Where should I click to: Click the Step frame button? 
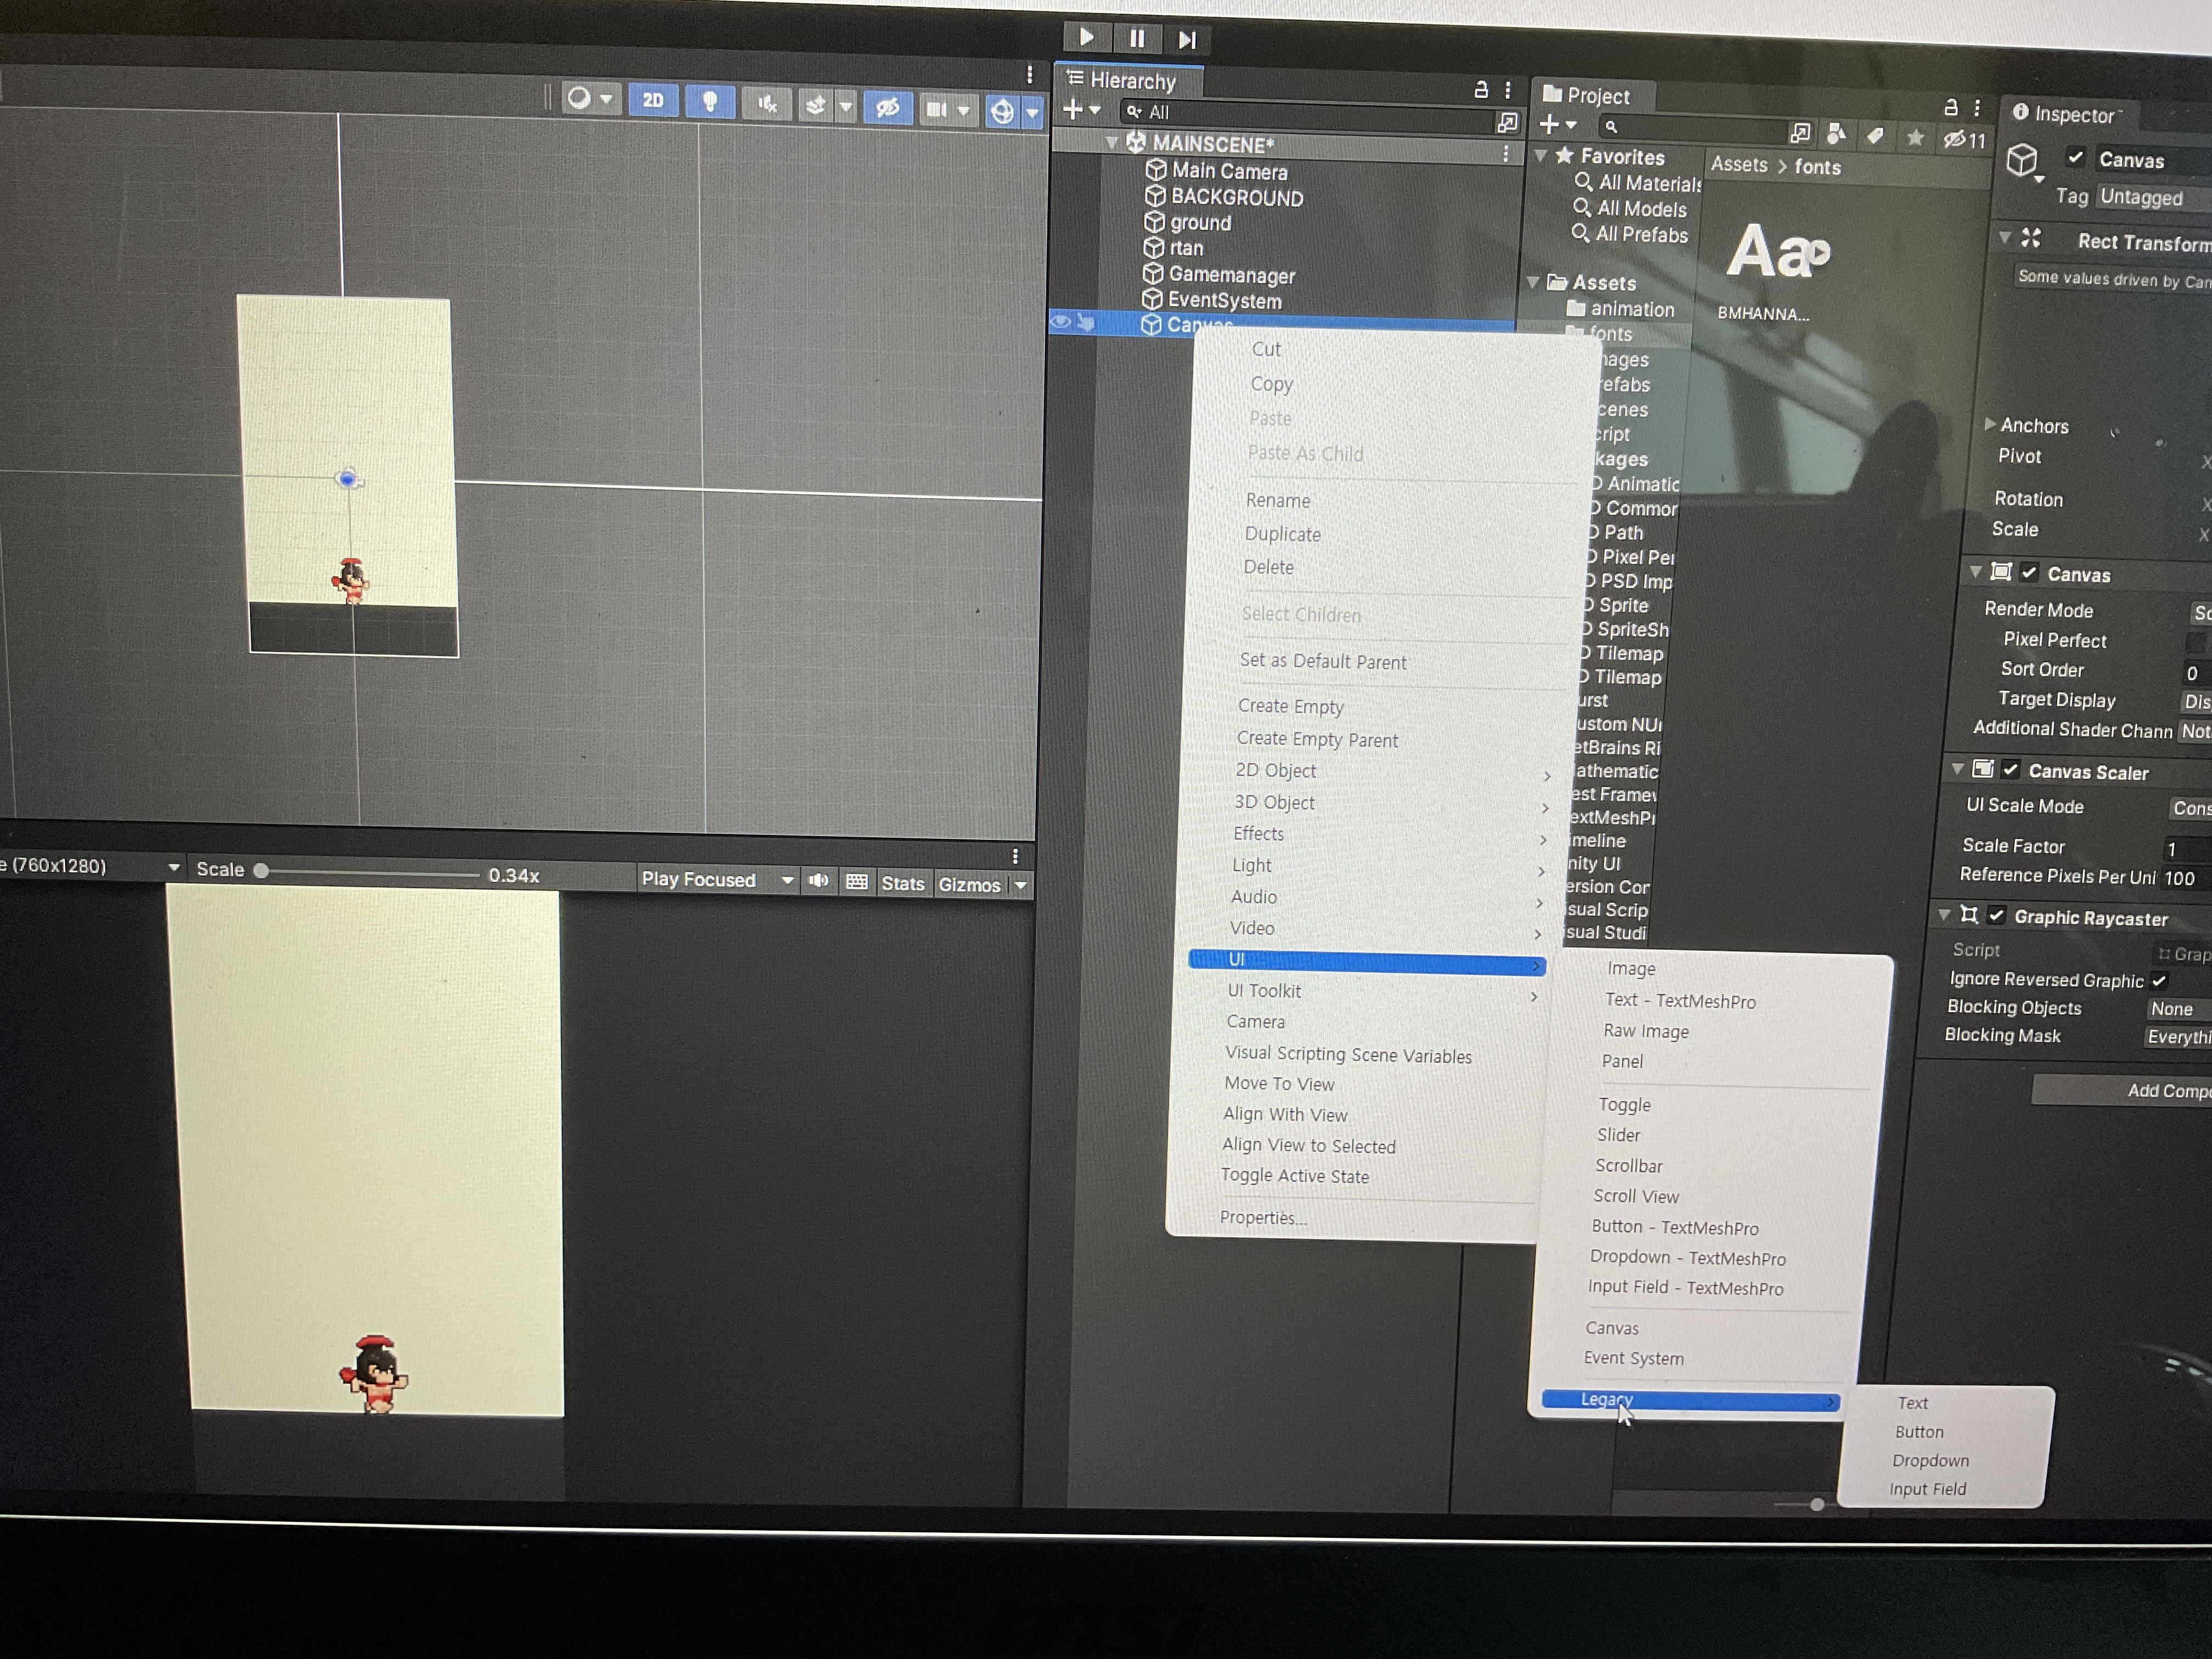pyautogui.click(x=1187, y=40)
